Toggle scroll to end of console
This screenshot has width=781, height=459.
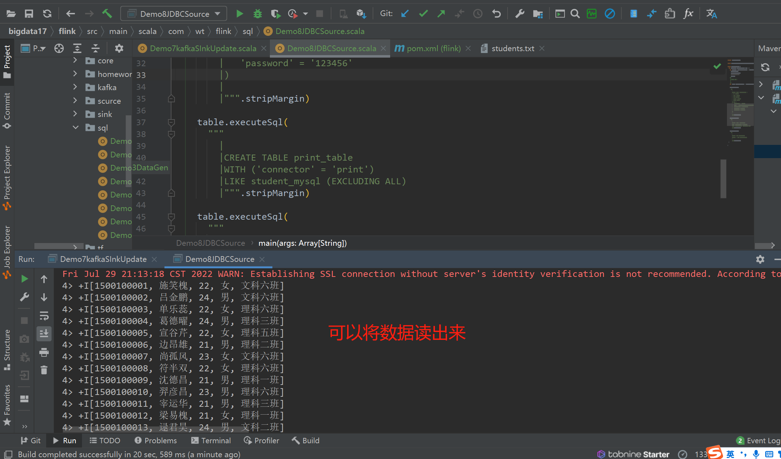pyautogui.click(x=44, y=334)
